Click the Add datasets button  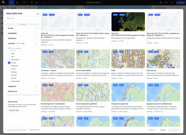174,130
